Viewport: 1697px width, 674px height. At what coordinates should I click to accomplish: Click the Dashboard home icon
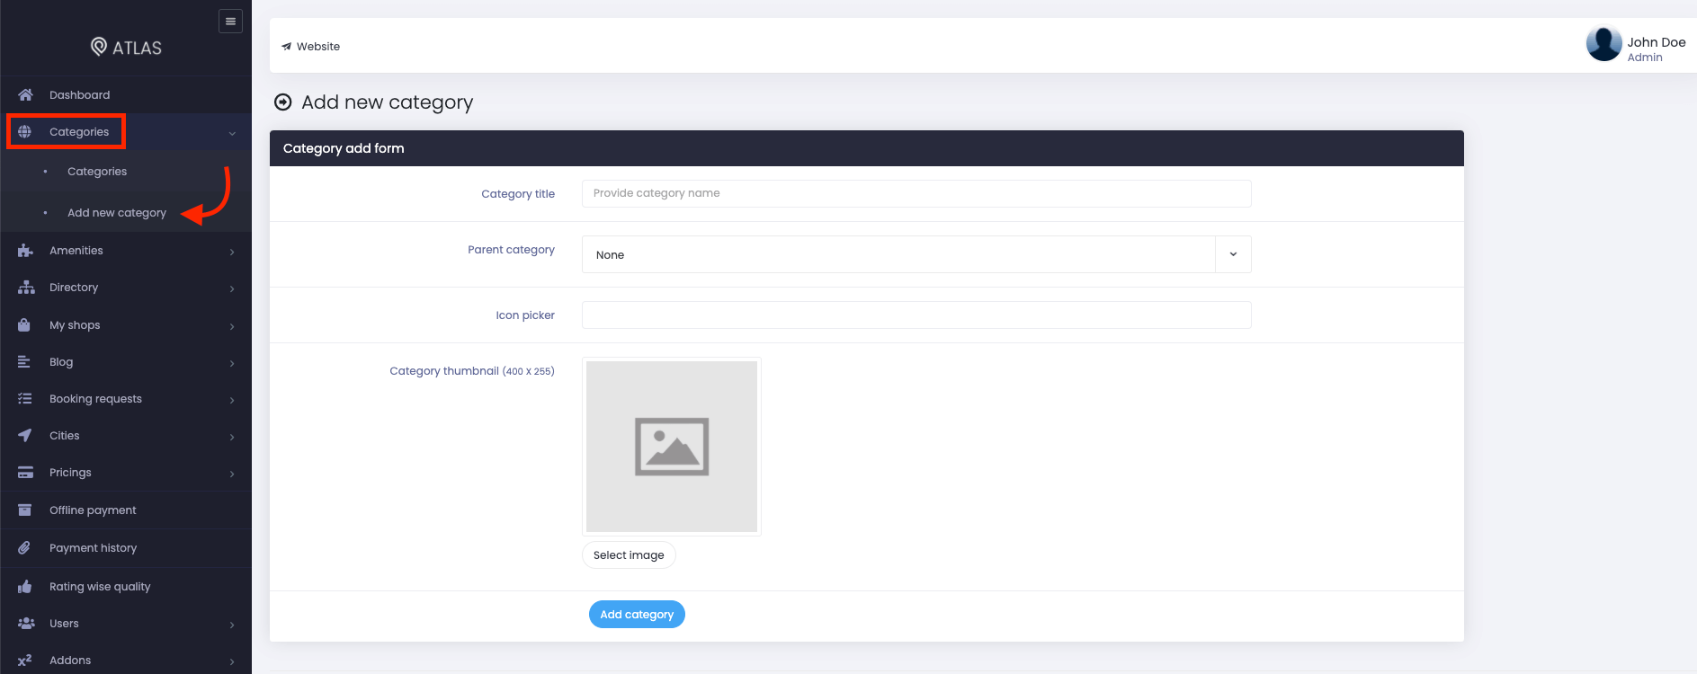coord(25,94)
